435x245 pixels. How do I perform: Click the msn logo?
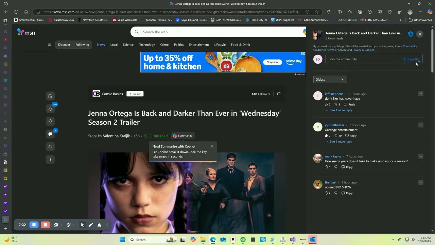coord(26,32)
